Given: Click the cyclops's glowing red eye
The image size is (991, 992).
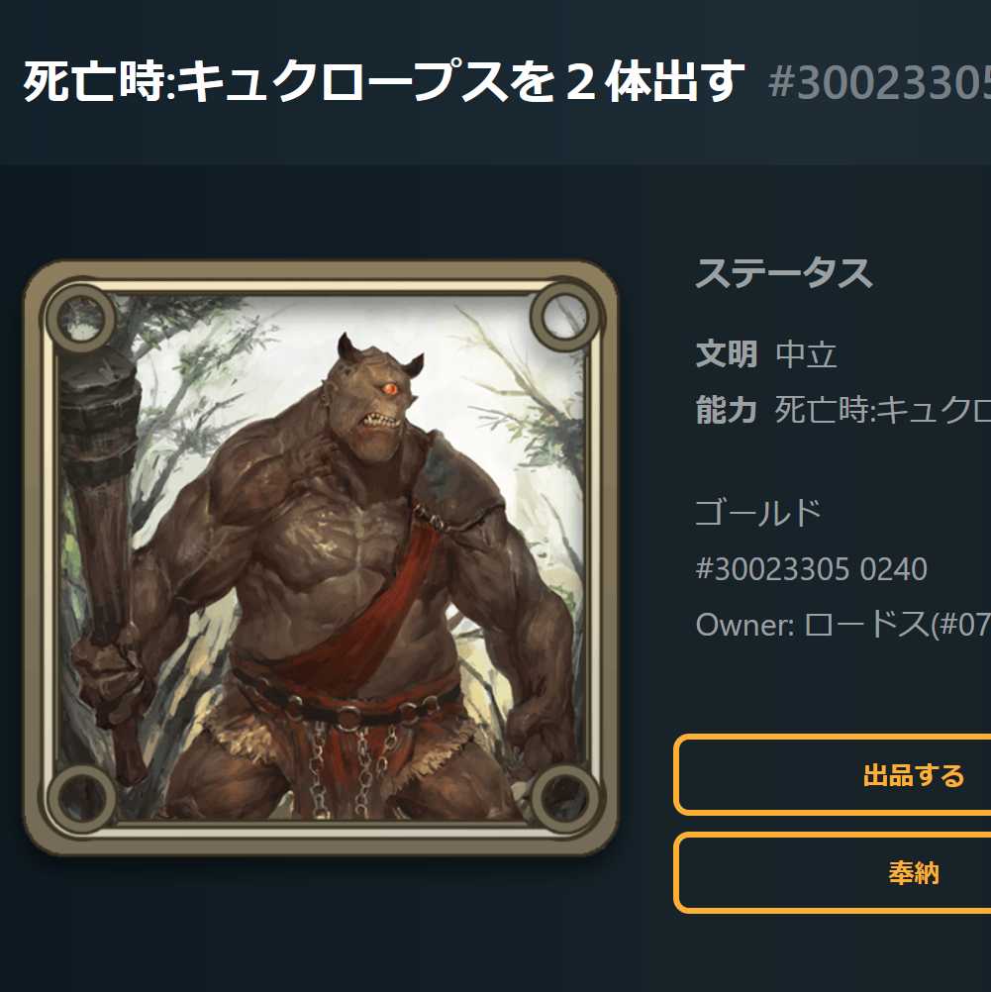Looking at the screenshot, I should (x=390, y=388).
